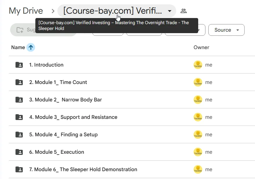255x179 pixels.
Task: Click owner "me" in Finding a Setup row
Action: tap(209, 135)
